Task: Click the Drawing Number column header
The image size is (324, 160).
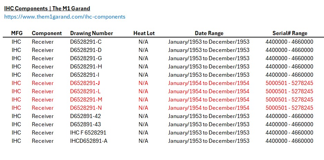Action: [x=92, y=33]
